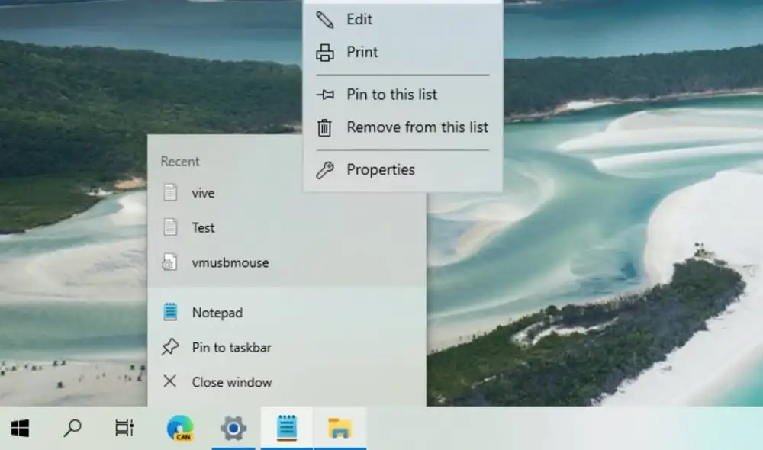Click the File Explorer taskbar icon
This screenshot has height=450, width=763.
(340, 428)
